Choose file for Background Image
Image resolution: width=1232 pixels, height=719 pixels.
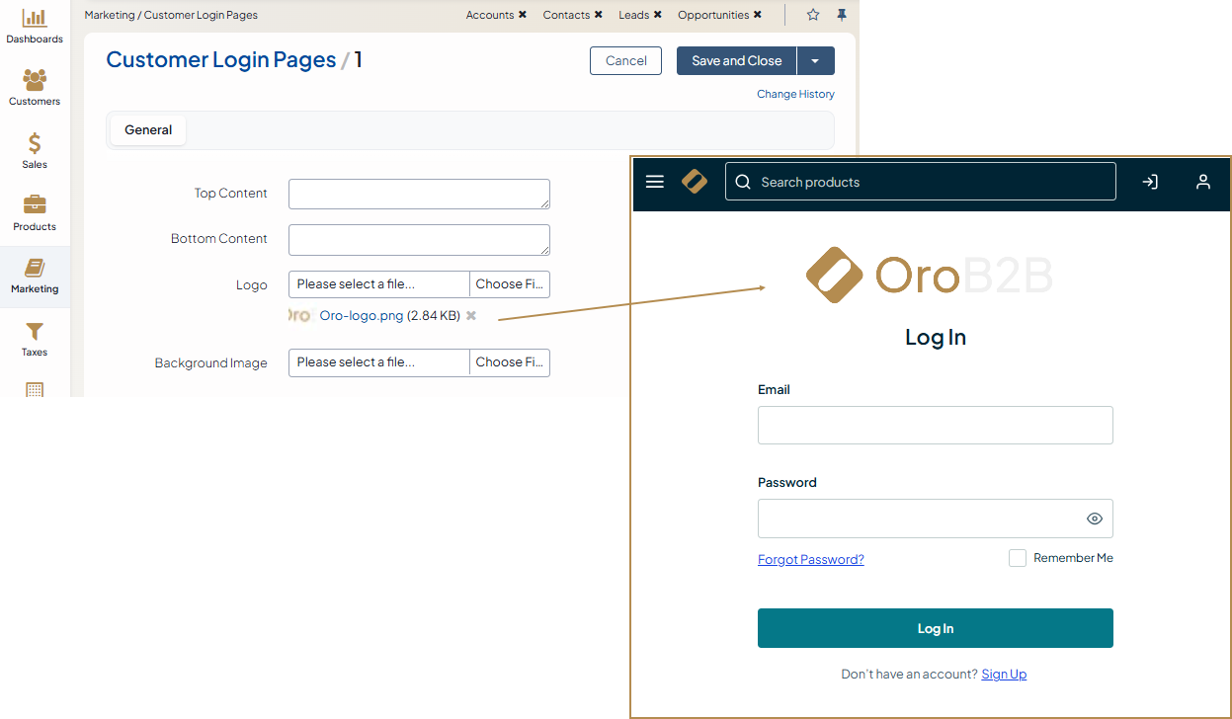click(x=509, y=362)
